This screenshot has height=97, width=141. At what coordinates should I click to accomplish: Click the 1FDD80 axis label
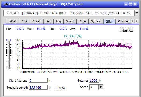(x=41, y=72)
